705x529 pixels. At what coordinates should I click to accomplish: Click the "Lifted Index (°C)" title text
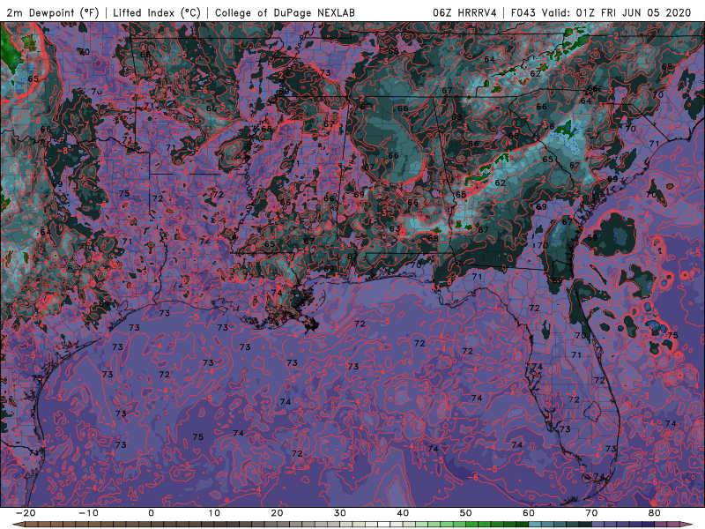[157, 12]
